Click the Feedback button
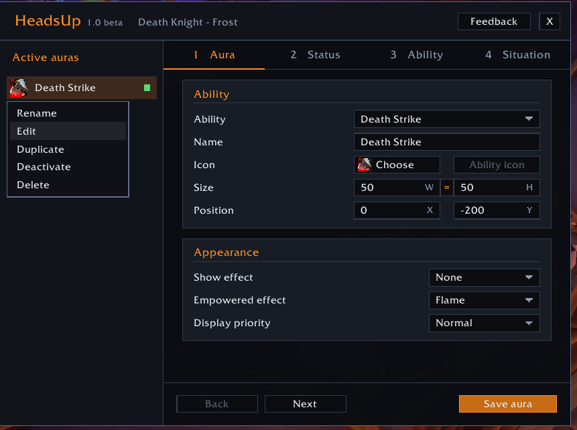This screenshot has width=577, height=430. (x=494, y=21)
